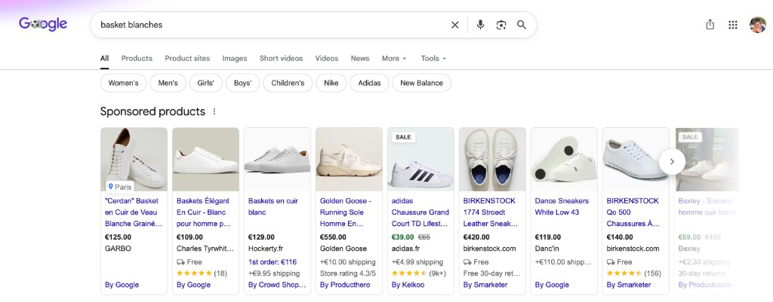
Task: Open search by image camera icon
Action: tap(501, 25)
